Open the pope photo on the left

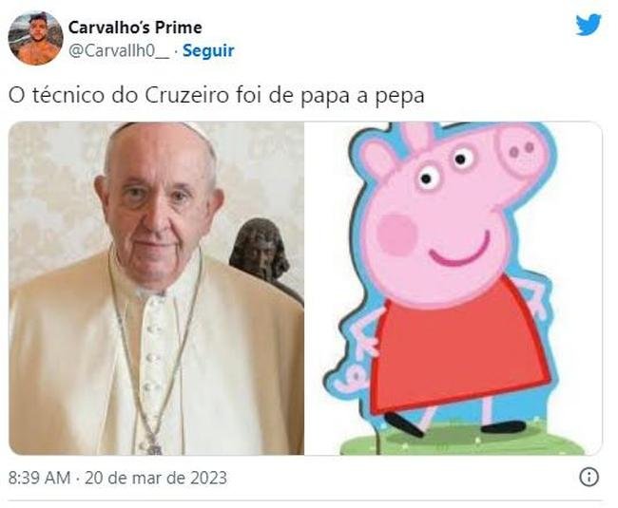[156, 289]
